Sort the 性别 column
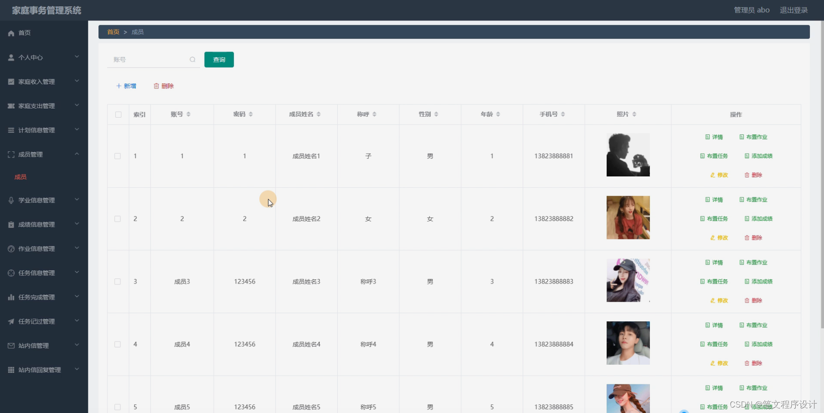The height and width of the screenshot is (413, 824). (436, 114)
